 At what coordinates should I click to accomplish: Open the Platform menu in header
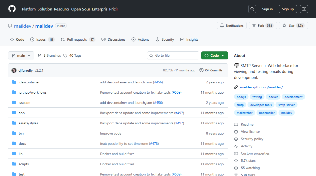pyautogui.click(x=29, y=9)
